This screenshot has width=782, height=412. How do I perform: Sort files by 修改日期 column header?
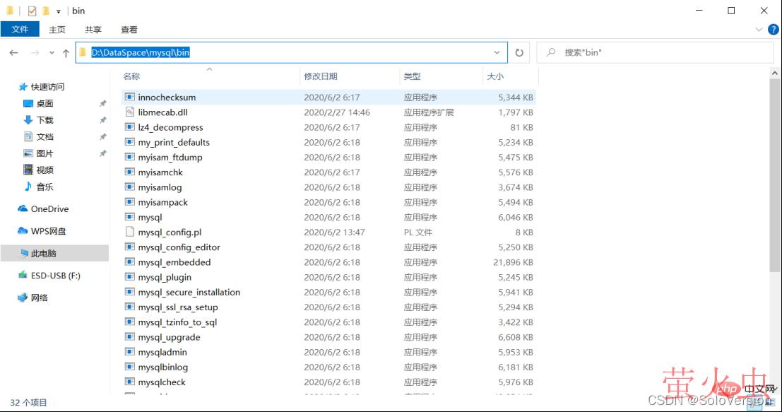pyautogui.click(x=321, y=76)
